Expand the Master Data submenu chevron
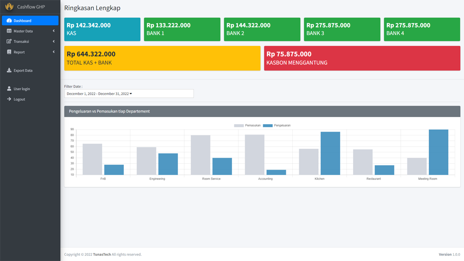 coord(54,31)
